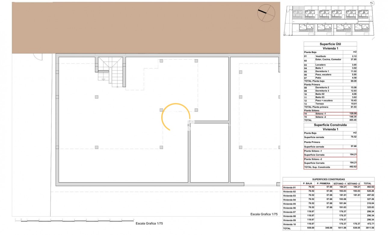Select the total value 405.45
Screen dimensions: 388x235
click(x=353, y=120)
